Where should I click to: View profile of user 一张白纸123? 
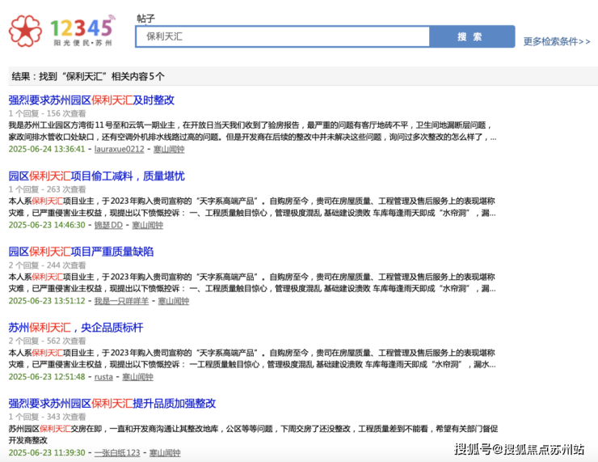pos(117,453)
